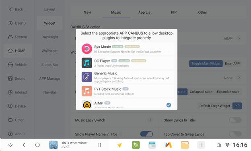Select Default Large Widget option

tap(215, 106)
